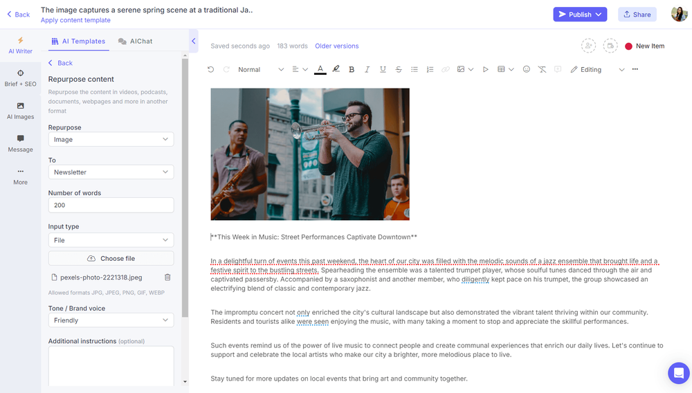Toggle bold formatting
The image size is (692, 393).
[x=352, y=70]
